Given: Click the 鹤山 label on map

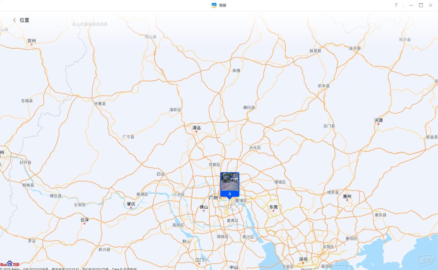Looking at the screenshot, I should [186, 241].
